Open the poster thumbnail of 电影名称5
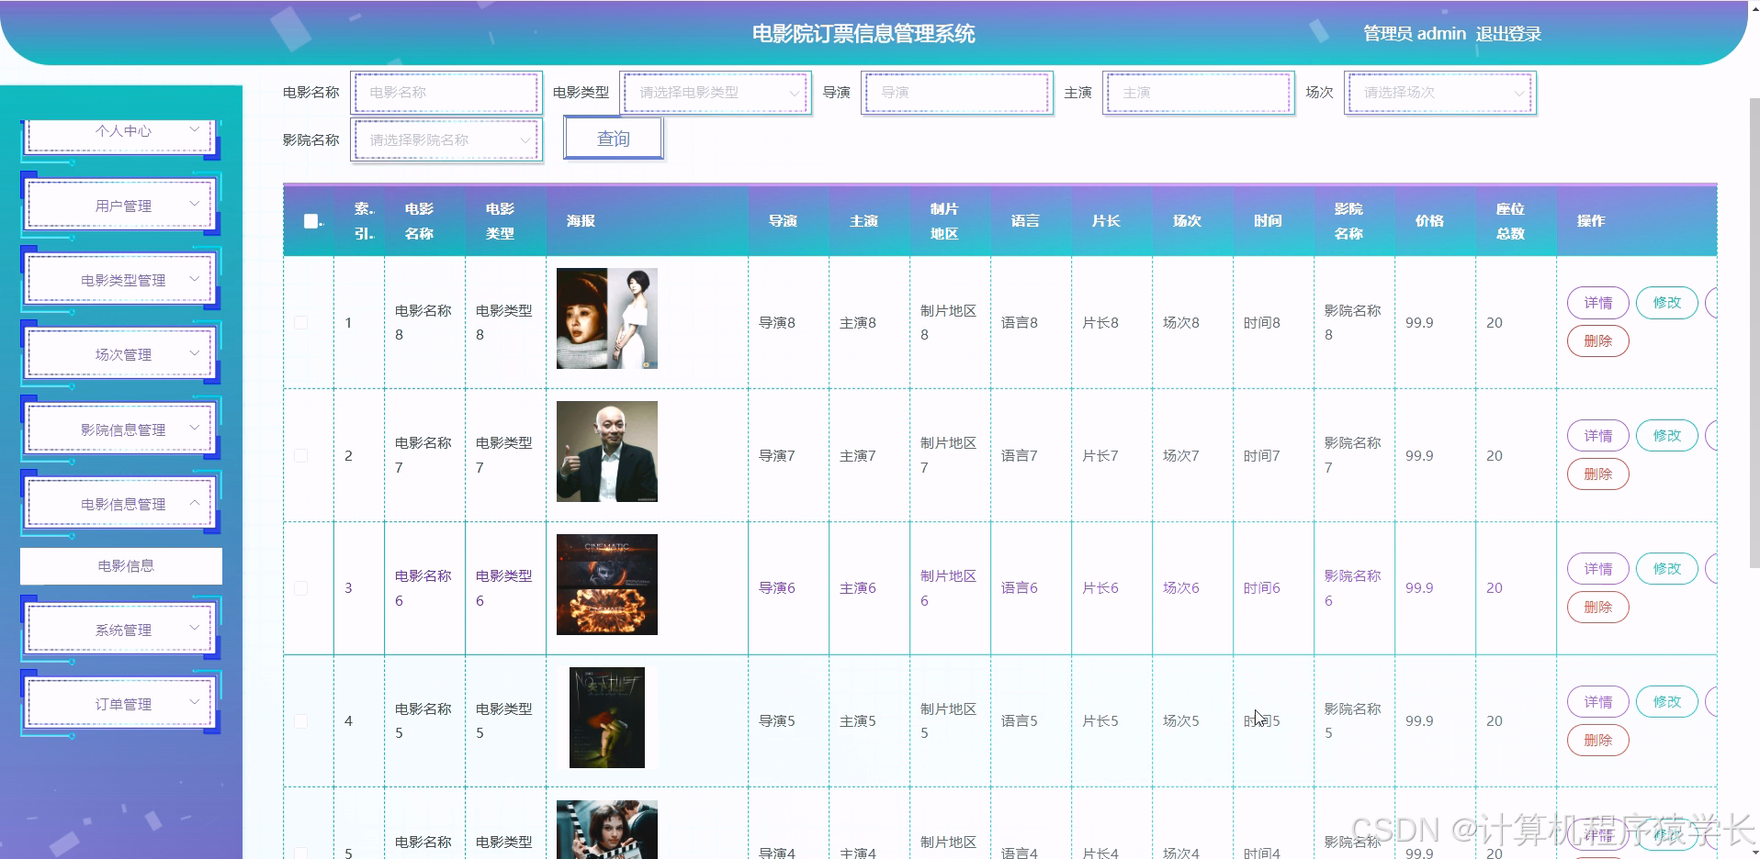The image size is (1760, 859). pos(607,718)
